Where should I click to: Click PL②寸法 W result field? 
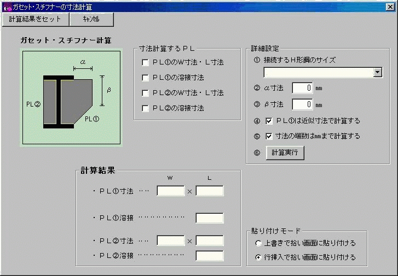171,240
